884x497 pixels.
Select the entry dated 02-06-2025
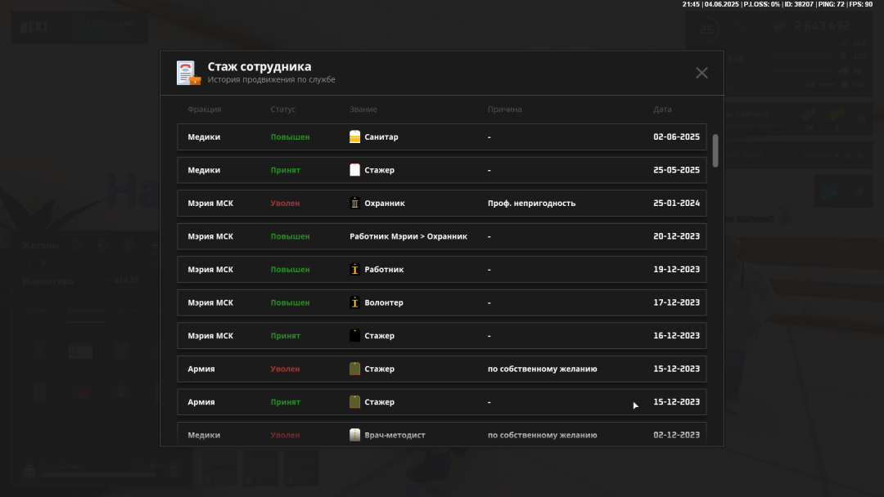(441, 137)
